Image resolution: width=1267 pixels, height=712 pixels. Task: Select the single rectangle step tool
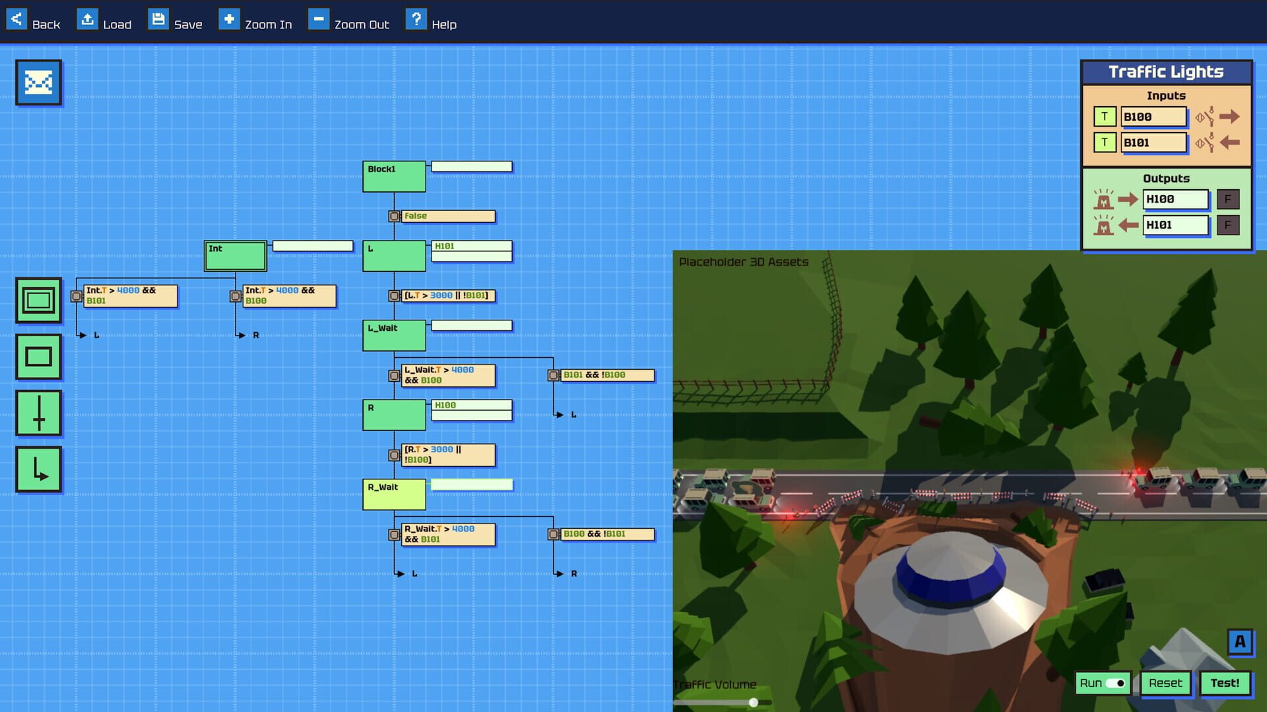[38, 357]
